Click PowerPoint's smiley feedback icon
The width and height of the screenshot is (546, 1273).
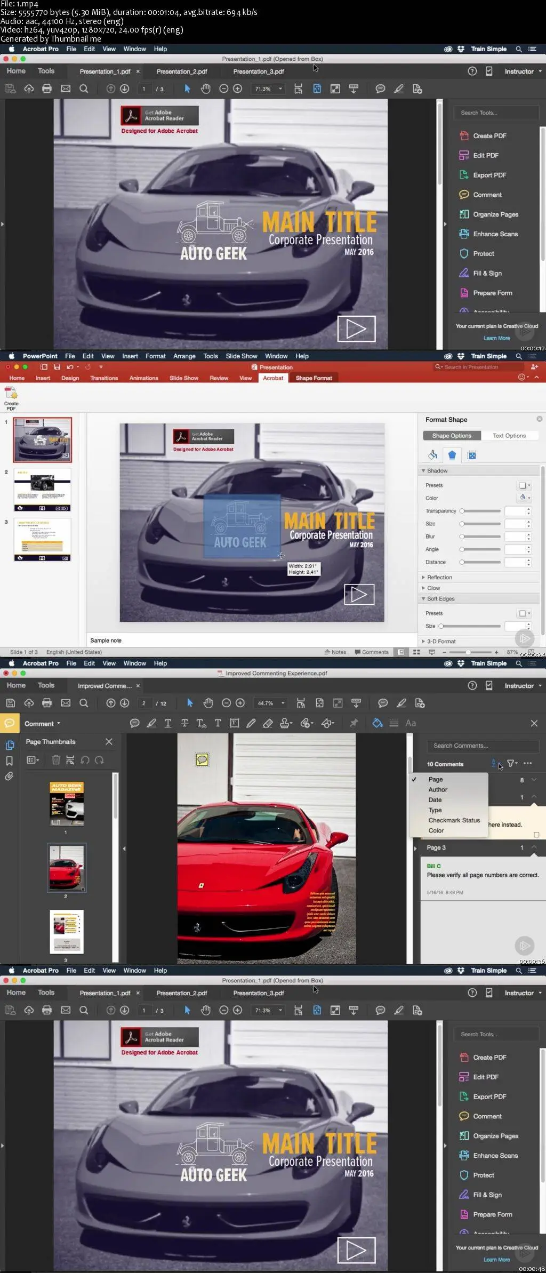pos(523,377)
